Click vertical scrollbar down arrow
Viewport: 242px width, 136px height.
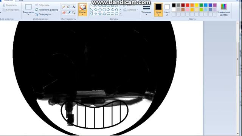click(x=238, y=133)
